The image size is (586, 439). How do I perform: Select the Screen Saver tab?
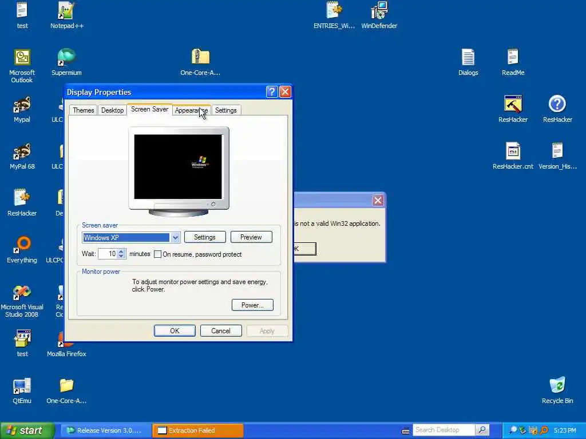tap(149, 109)
